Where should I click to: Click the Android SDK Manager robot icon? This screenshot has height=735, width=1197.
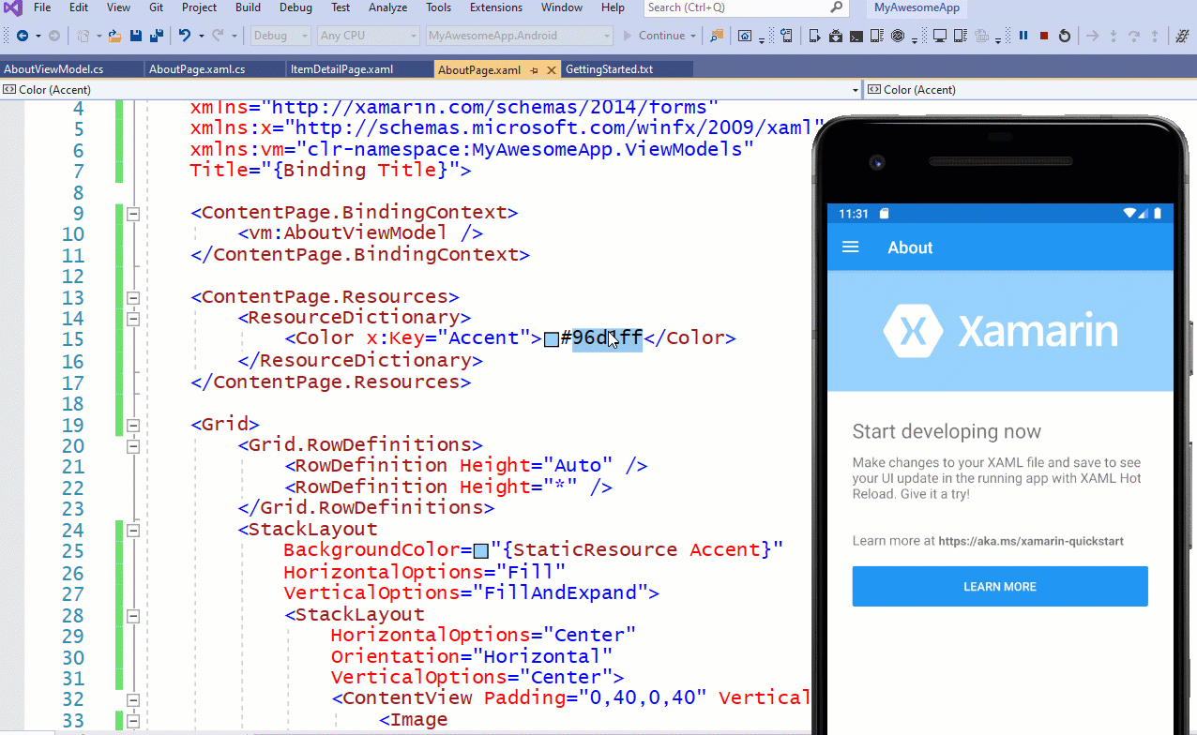point(836,36)
